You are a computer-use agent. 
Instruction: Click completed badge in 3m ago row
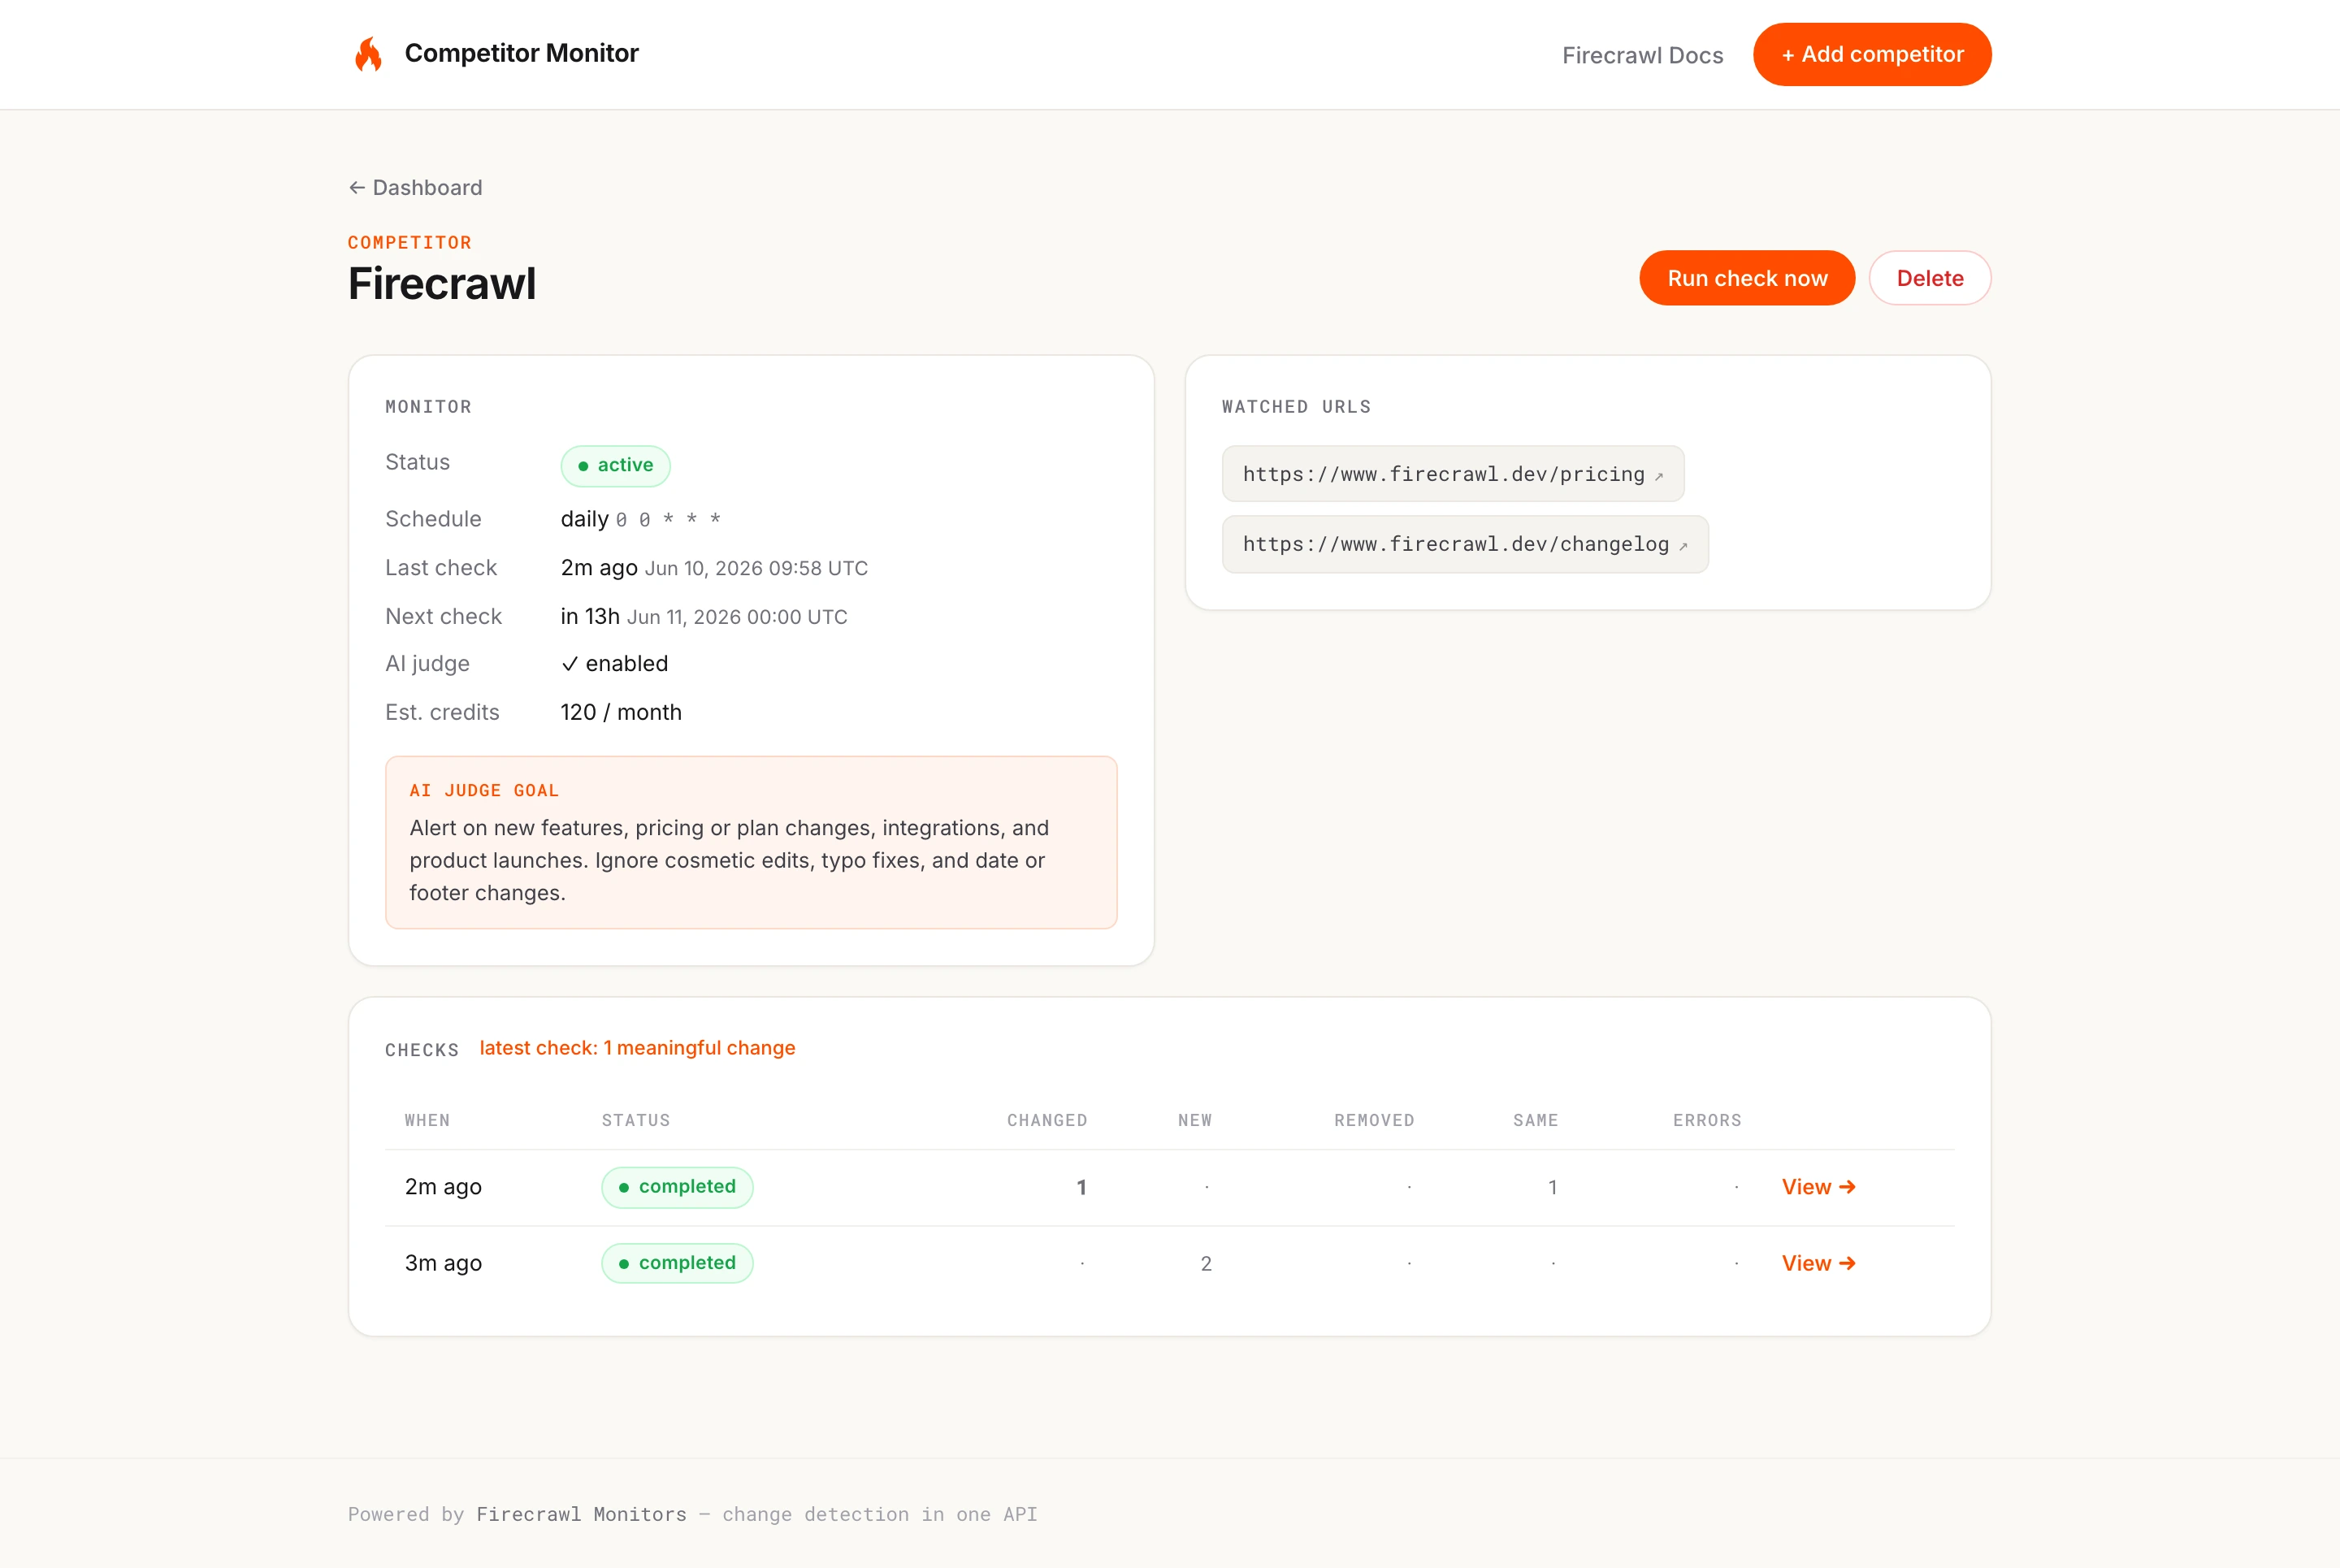[677, 1263]
